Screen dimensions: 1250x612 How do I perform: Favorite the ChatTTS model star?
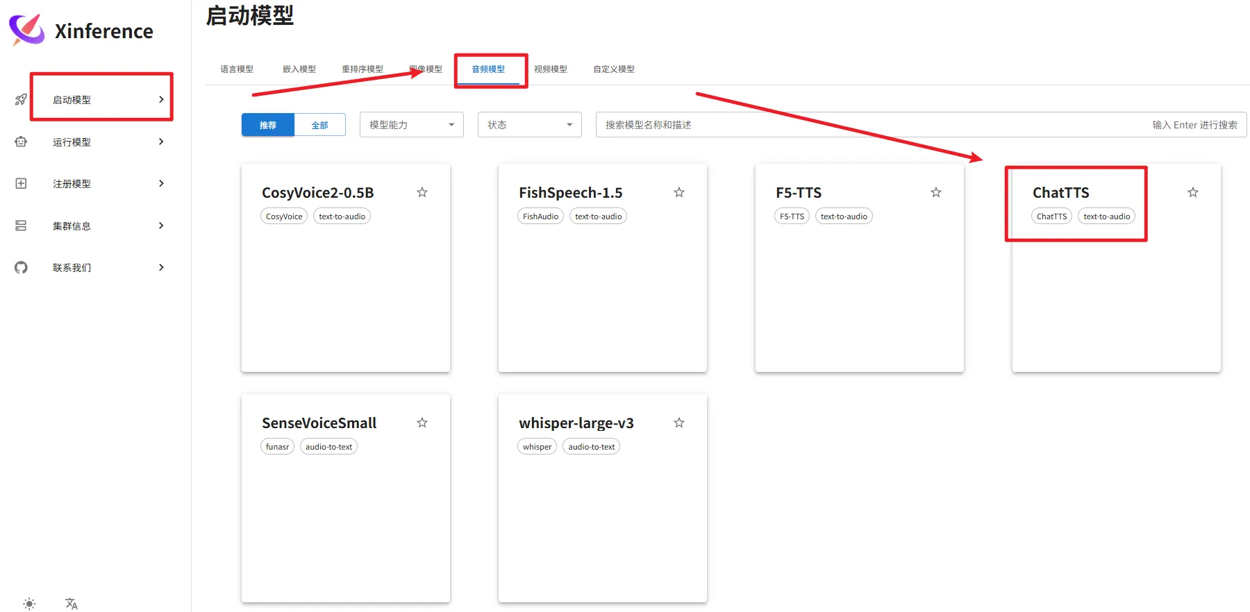1193,192
